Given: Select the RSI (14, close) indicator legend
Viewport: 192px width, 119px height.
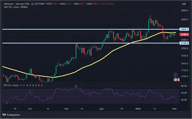Looking at the screenshot, I should (x=11, y=85).
